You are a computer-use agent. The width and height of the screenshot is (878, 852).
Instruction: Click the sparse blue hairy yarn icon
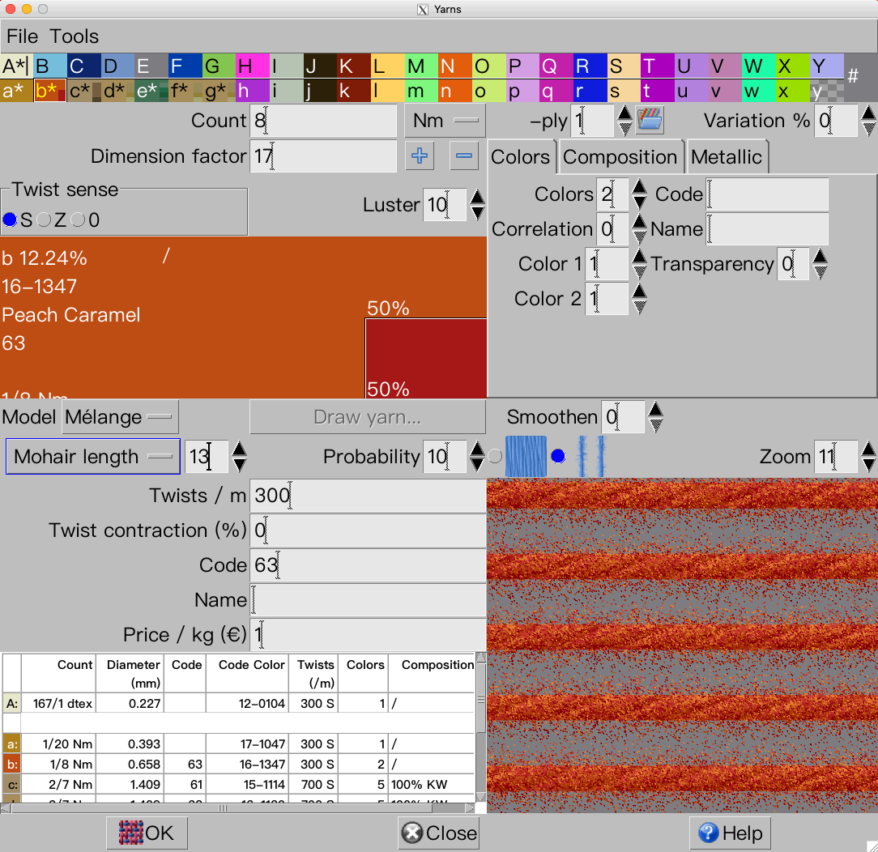[x=591, y=456]
